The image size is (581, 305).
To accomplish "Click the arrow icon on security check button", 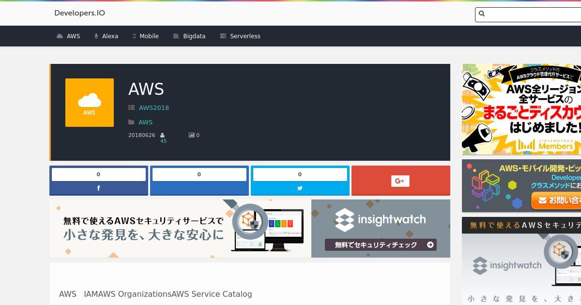I will tap(430, 245).
